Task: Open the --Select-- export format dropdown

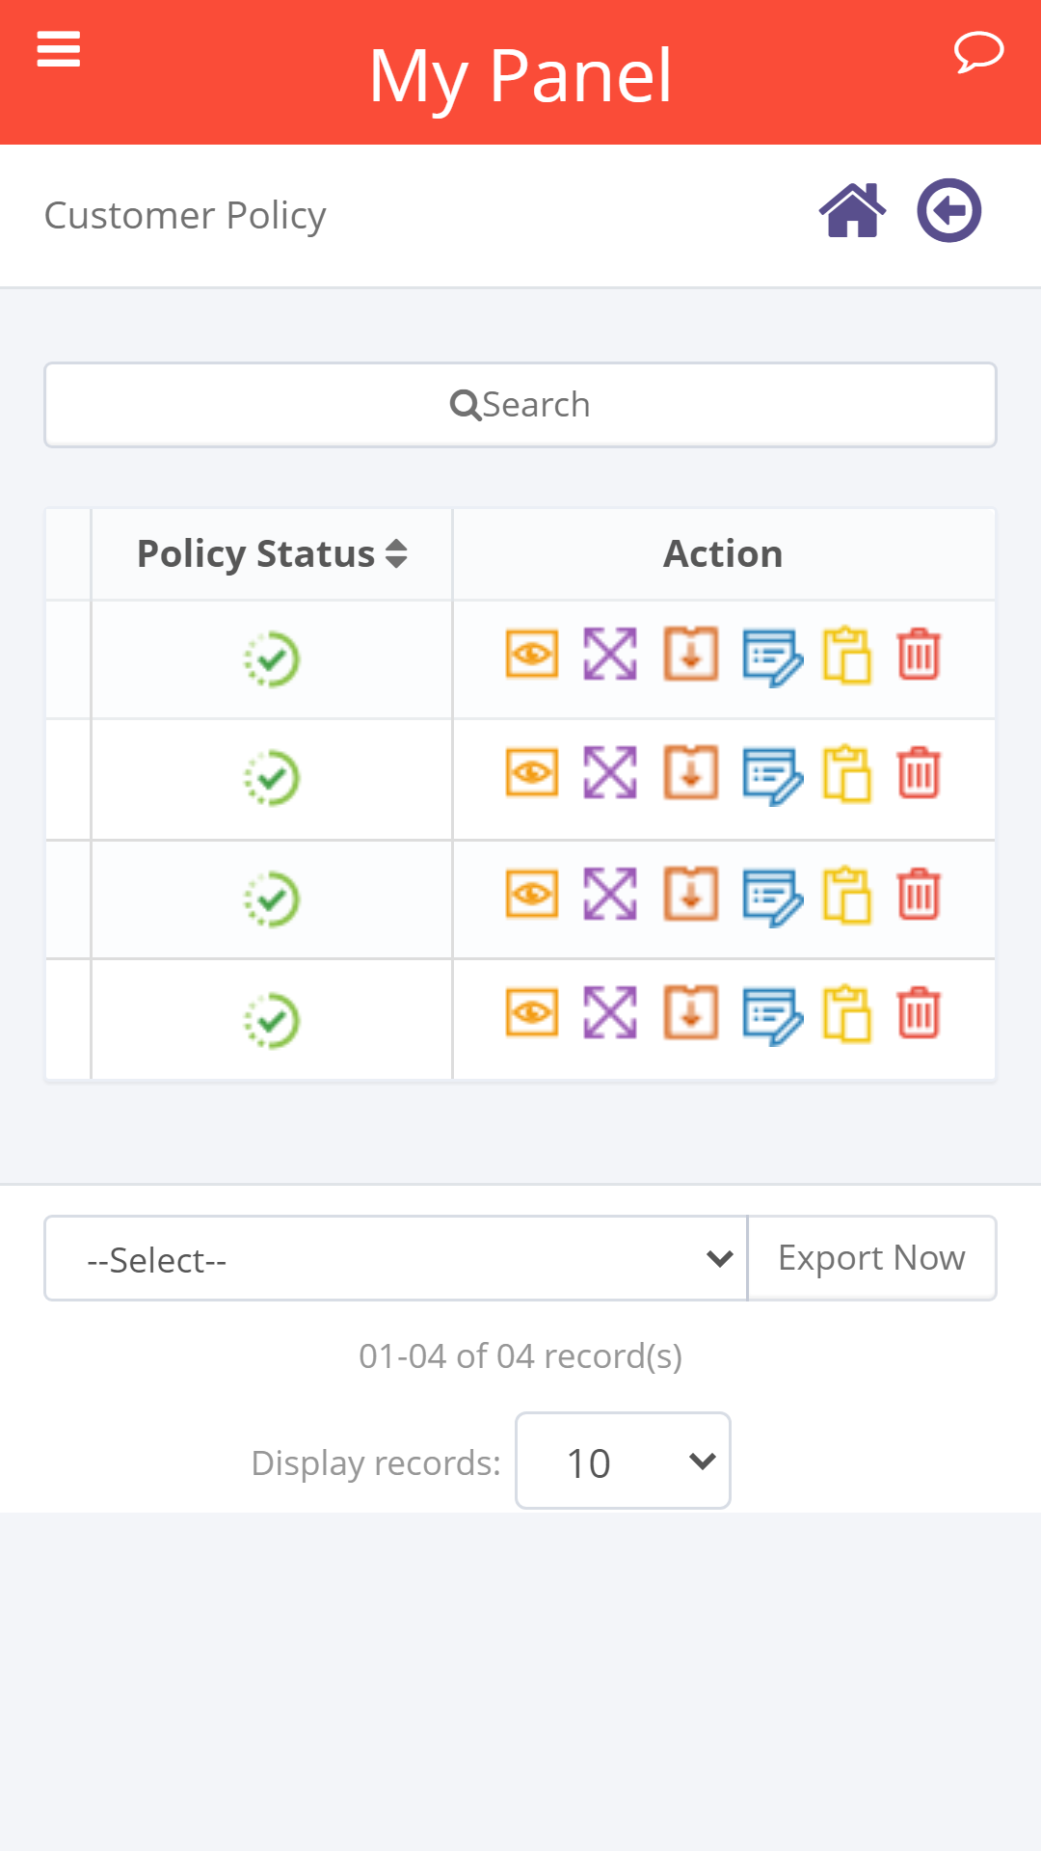Action: click(x=396, y=1258)
